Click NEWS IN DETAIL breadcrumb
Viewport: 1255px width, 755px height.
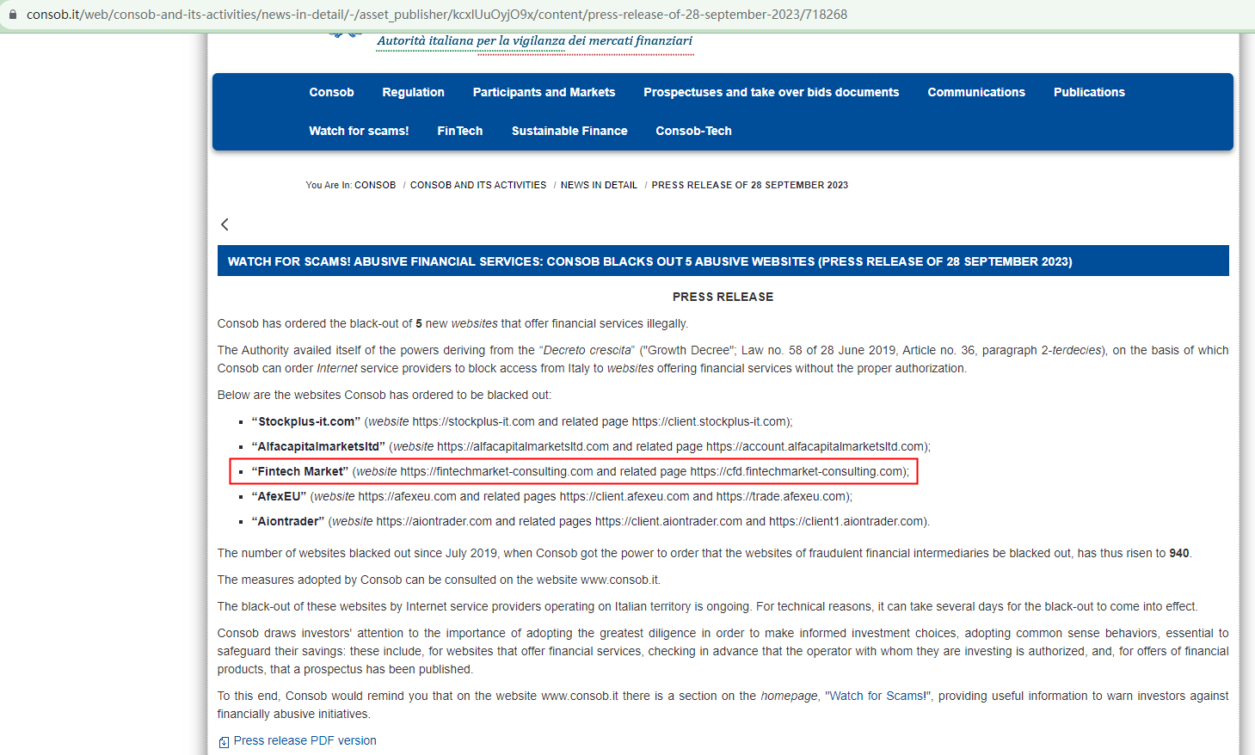(599, 185)
